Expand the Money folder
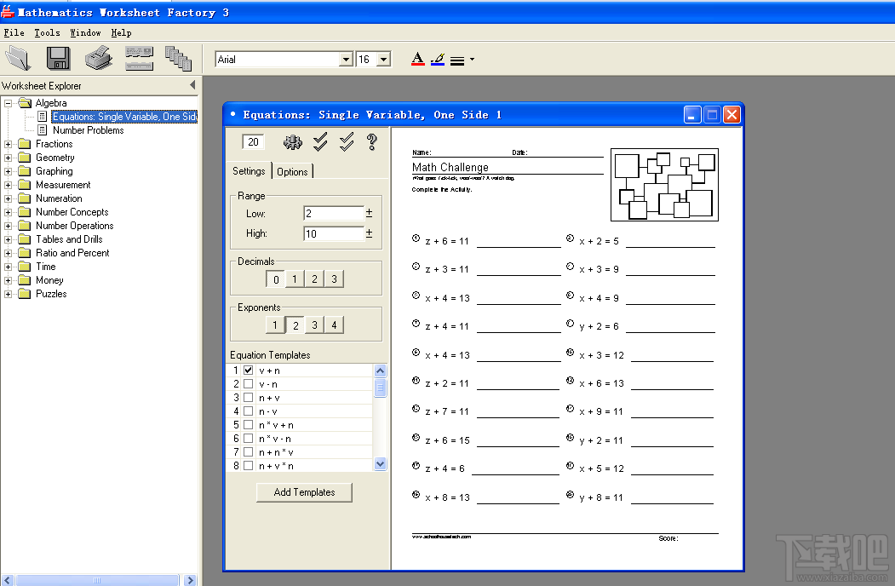895x586 pixels. (x=8, y=280)
